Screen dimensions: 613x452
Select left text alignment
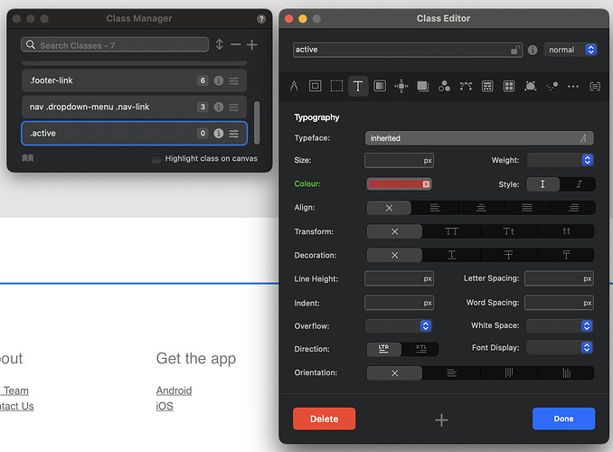coord(435,208)
